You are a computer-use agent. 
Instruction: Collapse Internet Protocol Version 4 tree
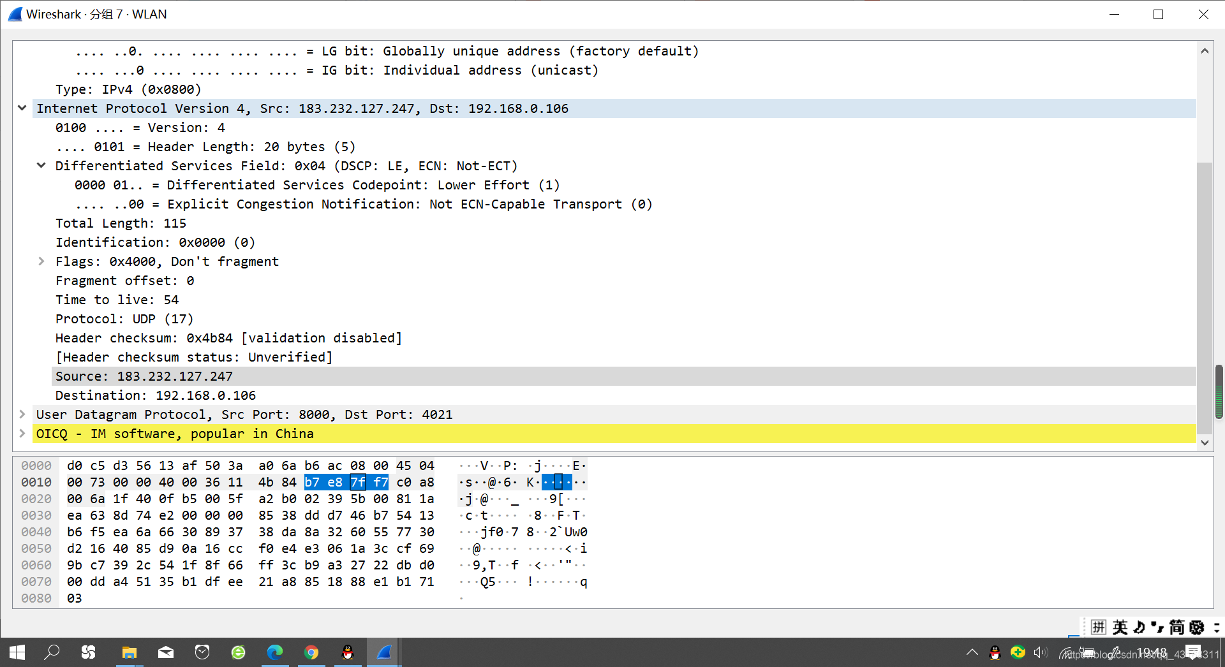[22, 108]
